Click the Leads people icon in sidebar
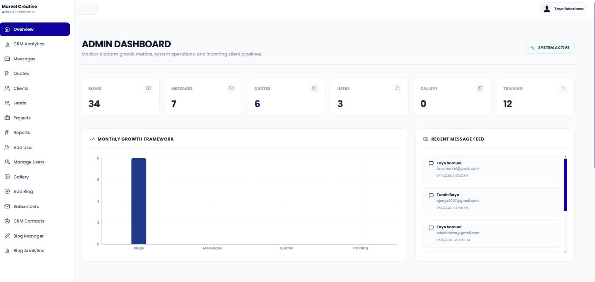595x282 pixels. (7, 103)
